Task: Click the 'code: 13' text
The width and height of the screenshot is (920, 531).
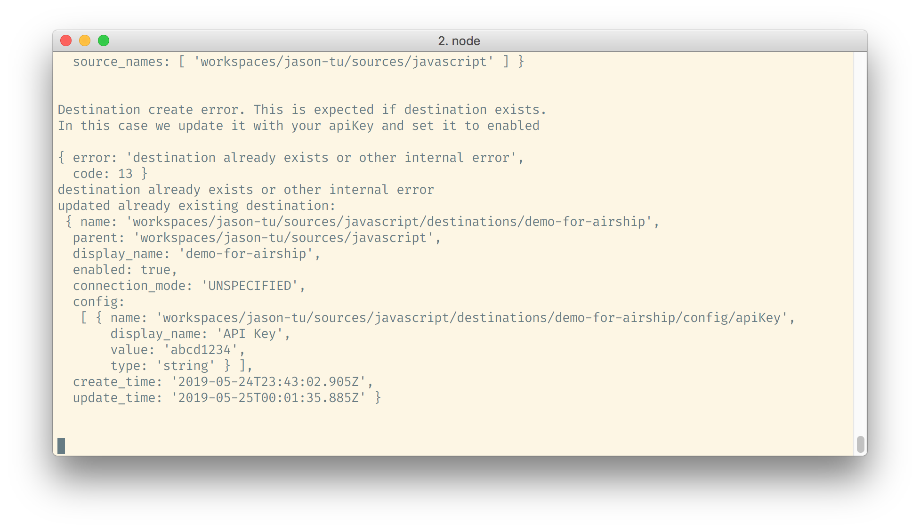Action: 103,174
